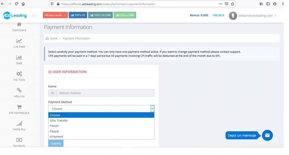
Task: Open Live Feed in the sidebar
Action: pyautogui.click(x=19, y=43)
